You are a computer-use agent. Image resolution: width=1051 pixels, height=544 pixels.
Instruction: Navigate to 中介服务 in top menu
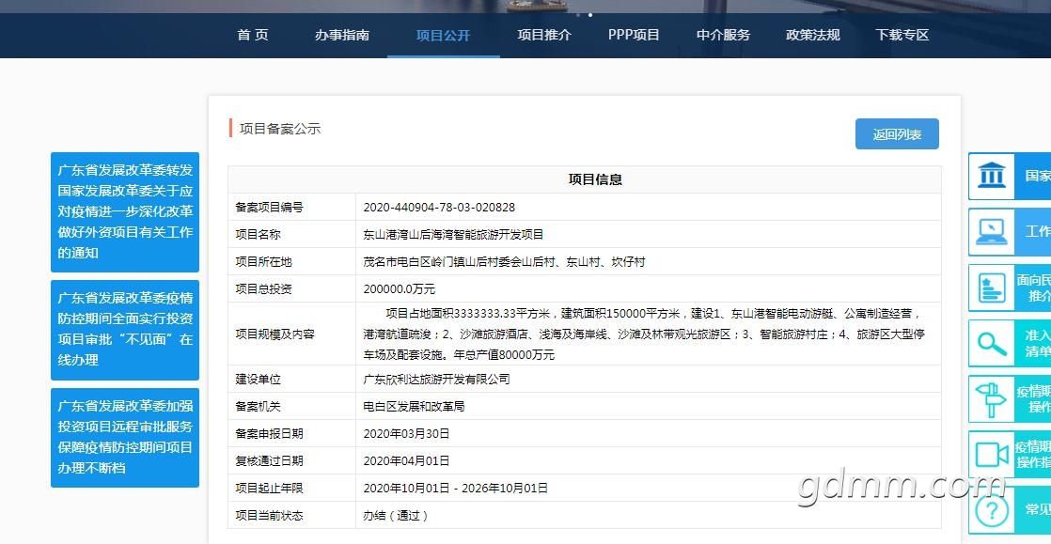723,36
